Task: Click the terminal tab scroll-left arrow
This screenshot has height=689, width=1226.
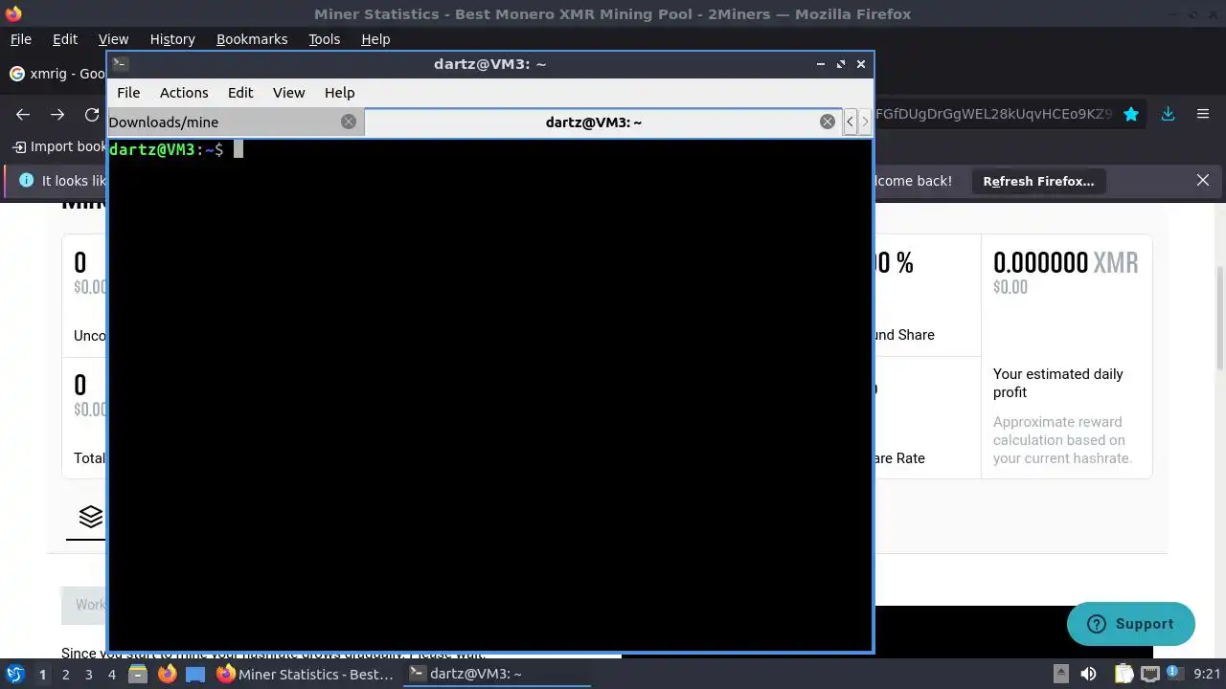Action: tap(850, 122)
